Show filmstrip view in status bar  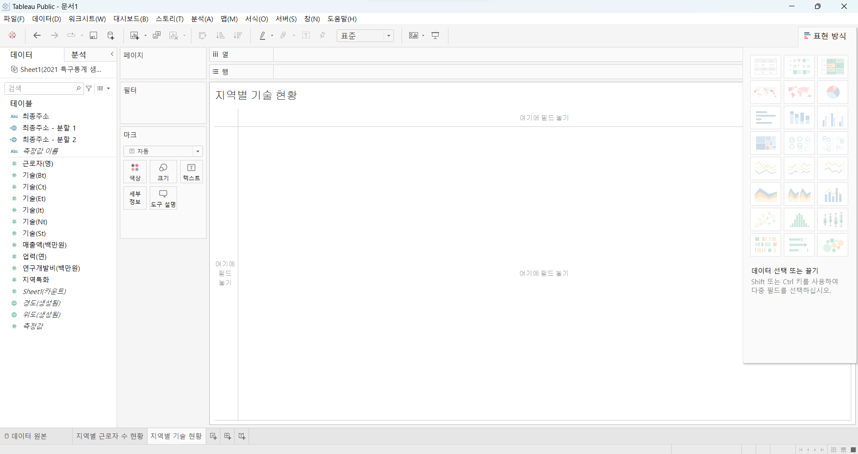point(843,450)
